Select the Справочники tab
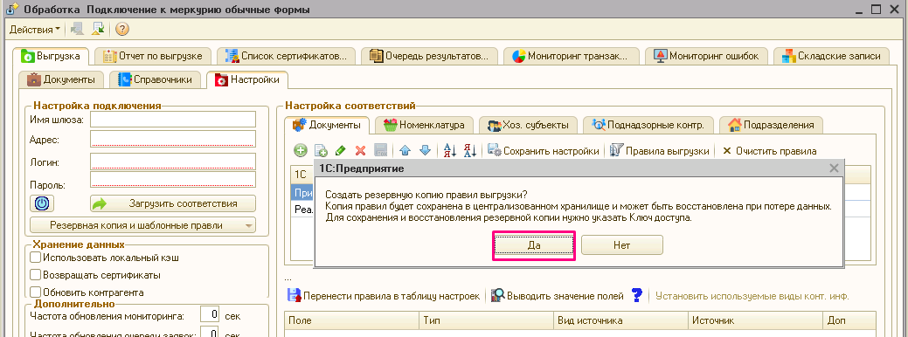908x337 pixels. tap(156, 79)
